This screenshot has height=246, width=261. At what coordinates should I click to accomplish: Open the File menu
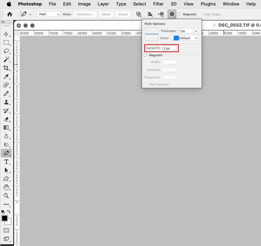tap(53, 4)
